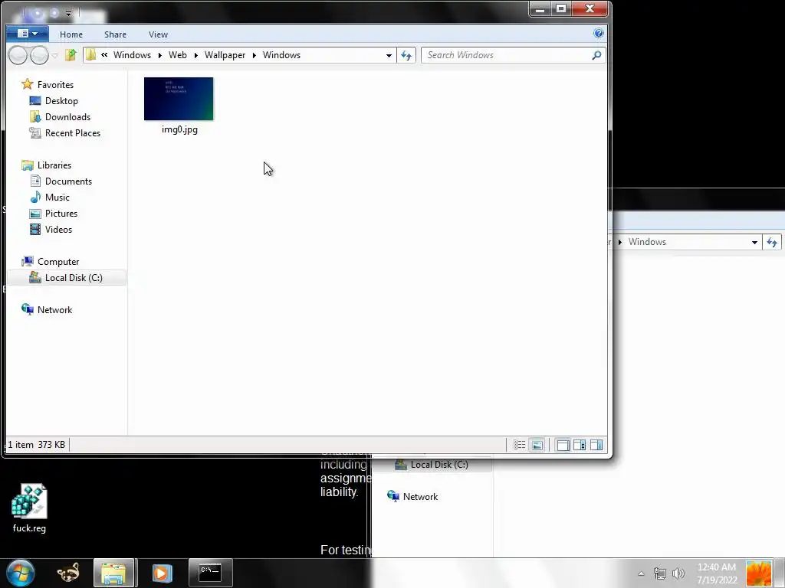Click the network tray icon

click(660, 573)
